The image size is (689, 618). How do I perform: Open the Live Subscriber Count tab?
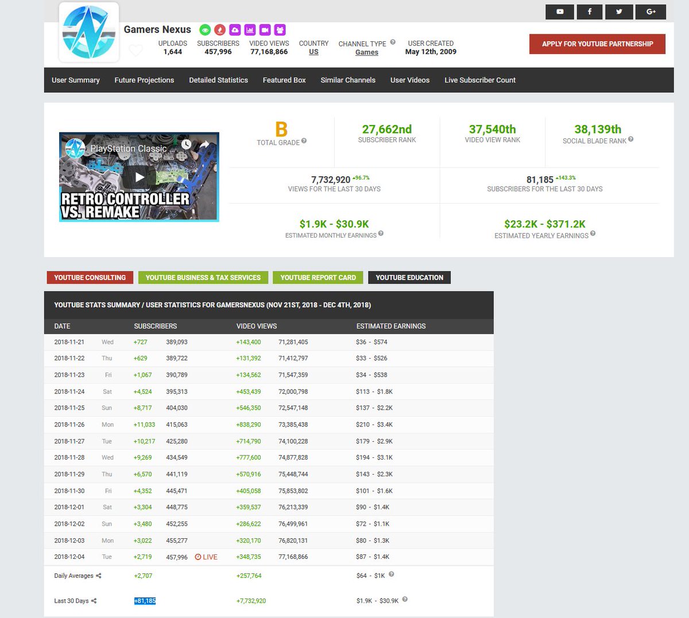pyautogui.click(x=480, y=80)
